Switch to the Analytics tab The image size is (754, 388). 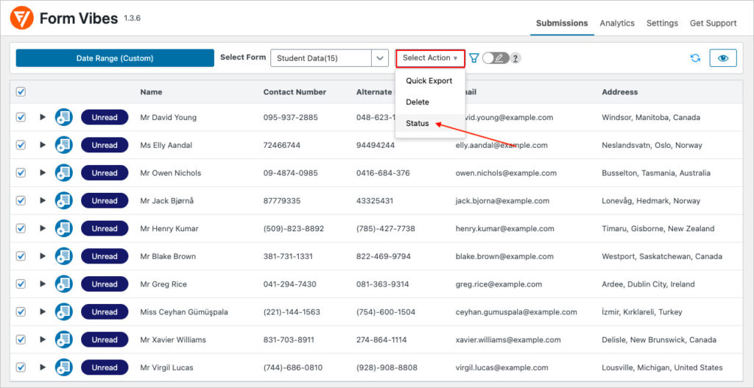point(616,23)
